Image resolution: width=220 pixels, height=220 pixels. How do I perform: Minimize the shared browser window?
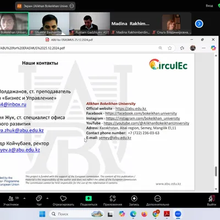[x=192, y=40]
